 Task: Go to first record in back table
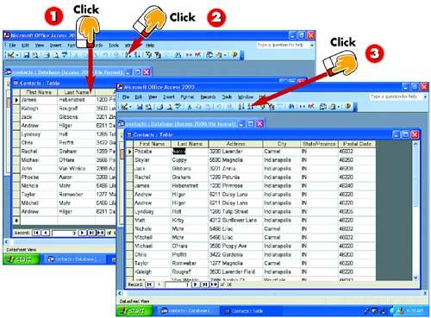click(36, 233)
